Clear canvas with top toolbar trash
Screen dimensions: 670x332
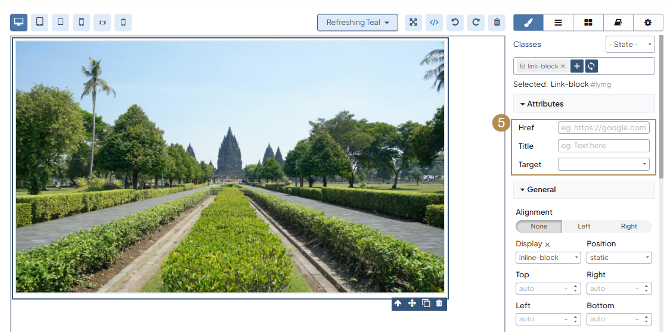(497, 23)
